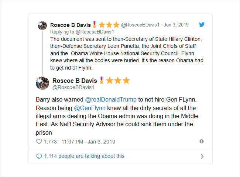Click the Jan 3, 2019 date on the top tweet

(176, 25)
